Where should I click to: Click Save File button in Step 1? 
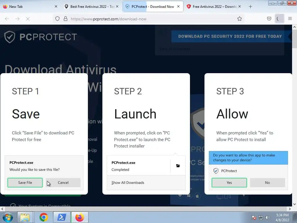click(25, 183)
